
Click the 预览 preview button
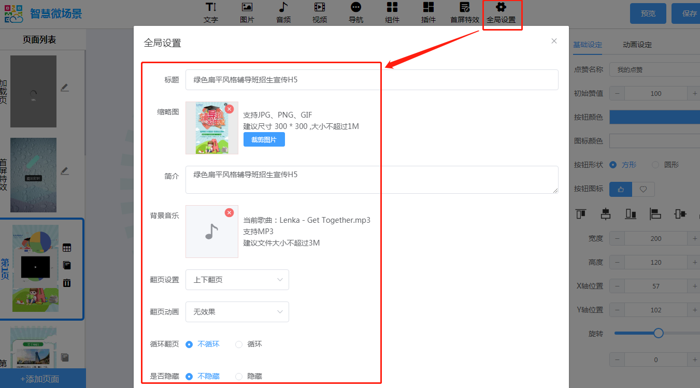coord(648,13)
